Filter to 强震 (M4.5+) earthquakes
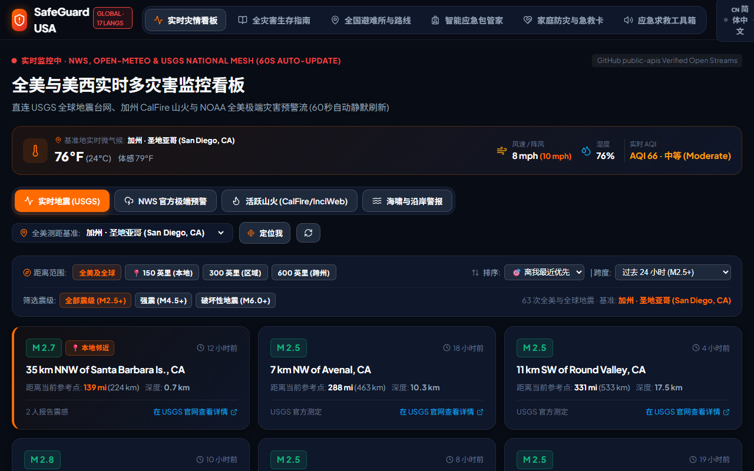The height and width of the screenshot is (471, 754). tap(164, 300)
